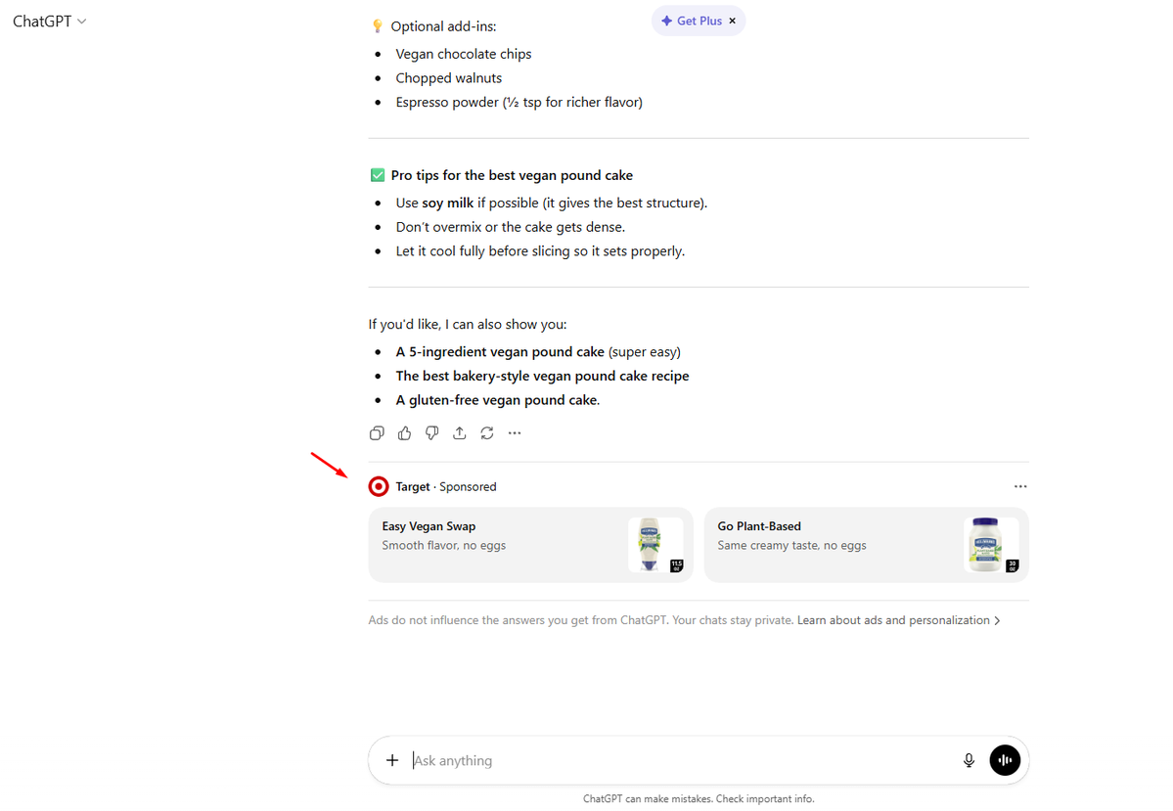Open the Target sponsor name link

coord(413,487)
